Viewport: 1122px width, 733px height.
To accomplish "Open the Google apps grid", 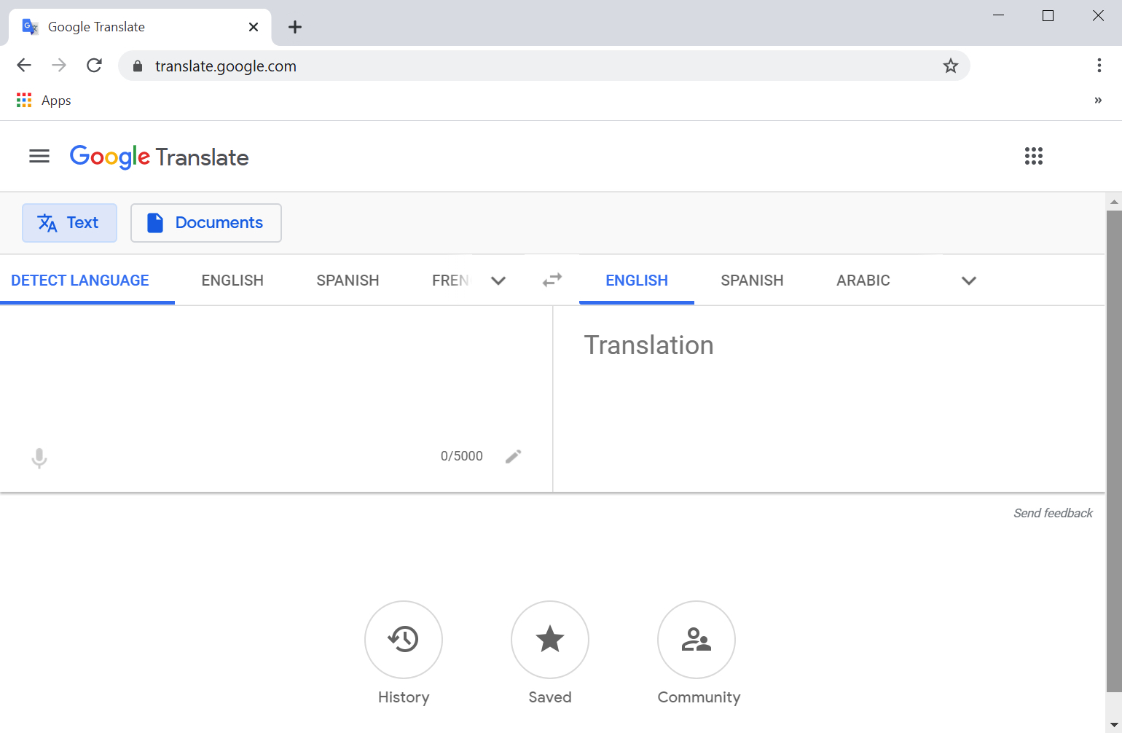I will 1033,156.
